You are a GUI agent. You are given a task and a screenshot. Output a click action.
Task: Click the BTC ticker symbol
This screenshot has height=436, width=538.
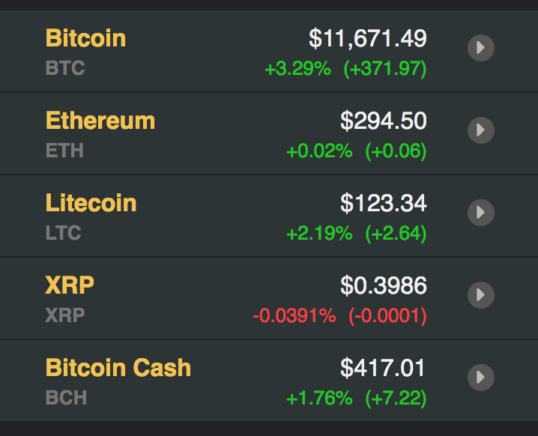[x=65, y=67]
